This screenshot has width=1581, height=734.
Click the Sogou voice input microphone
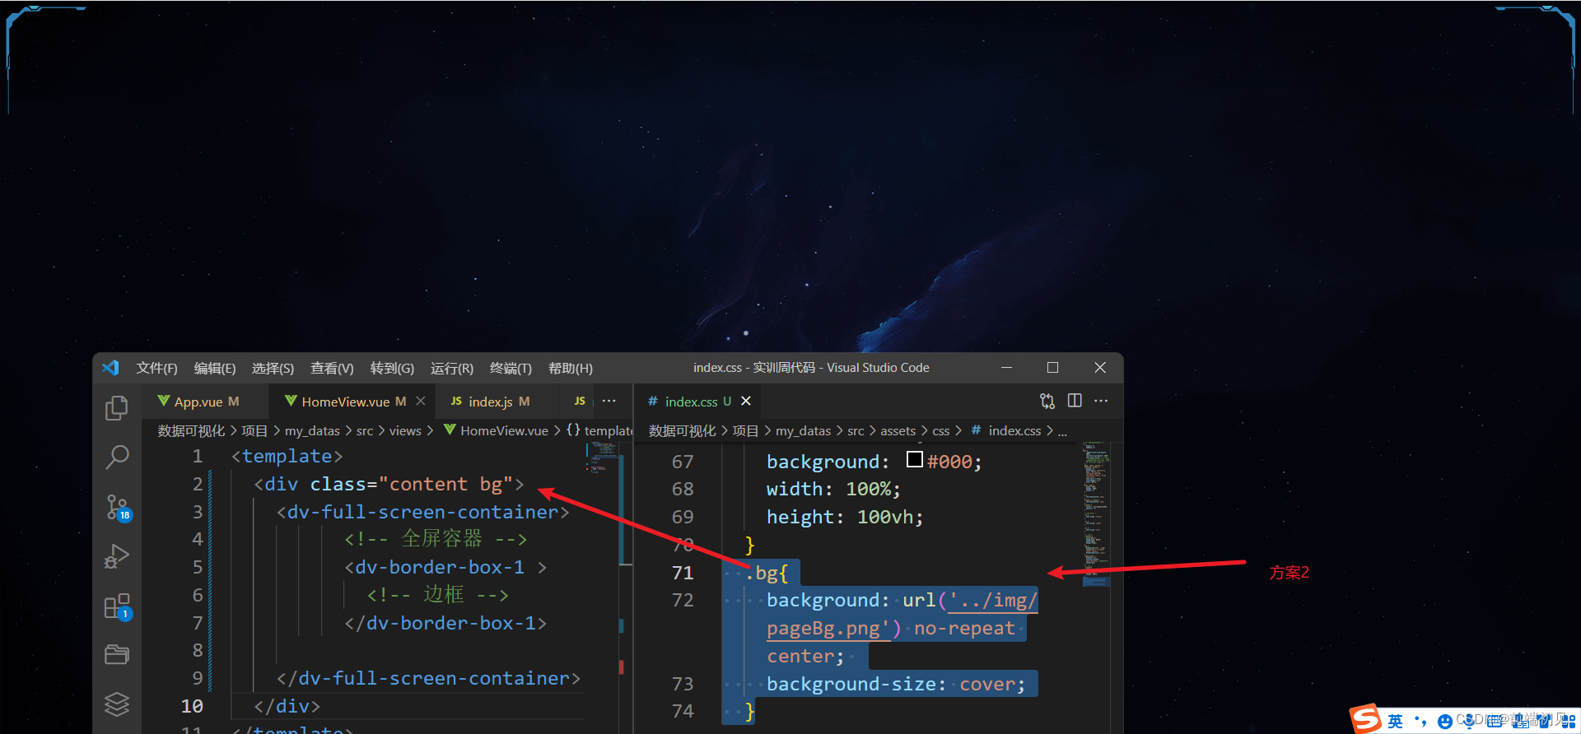1470,722
